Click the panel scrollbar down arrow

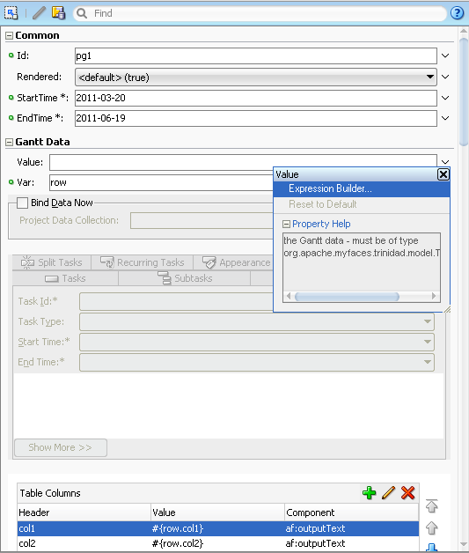pos(464,545)
